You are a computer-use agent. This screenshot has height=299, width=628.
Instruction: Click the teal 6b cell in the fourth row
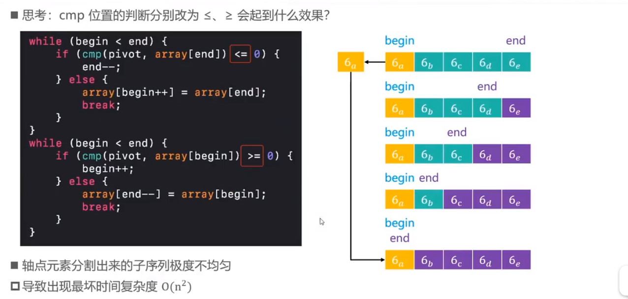(428, 199)
